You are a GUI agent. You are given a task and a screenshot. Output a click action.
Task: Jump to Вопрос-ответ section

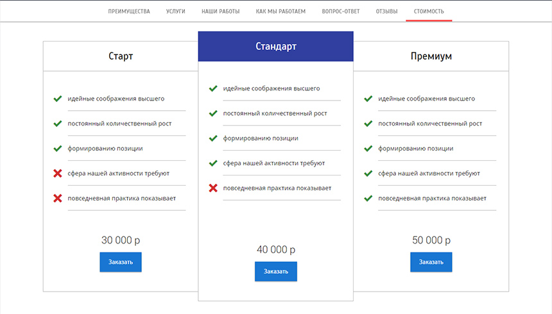(x=341, y=12)
